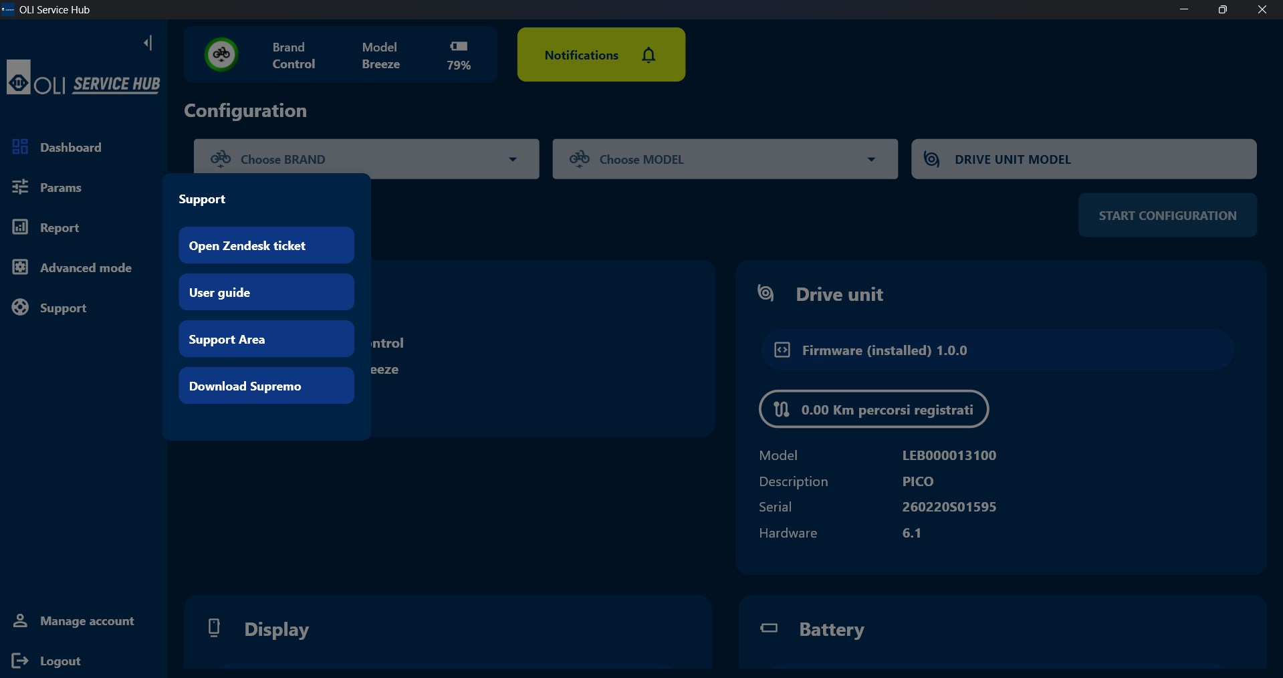Click the DRIVE UNIT MODEL field
1283x678 pixels.
pos(1084,159)
